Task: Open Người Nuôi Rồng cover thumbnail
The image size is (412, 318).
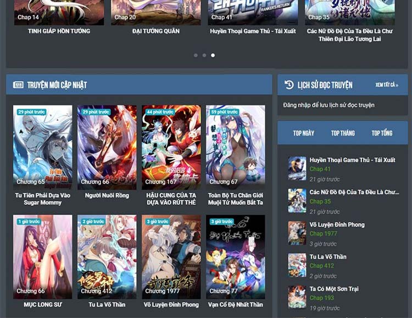Action: coord(107,147)
